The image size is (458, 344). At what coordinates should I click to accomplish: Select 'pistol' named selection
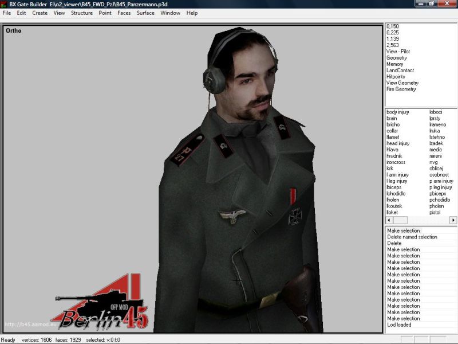(435, 212)
